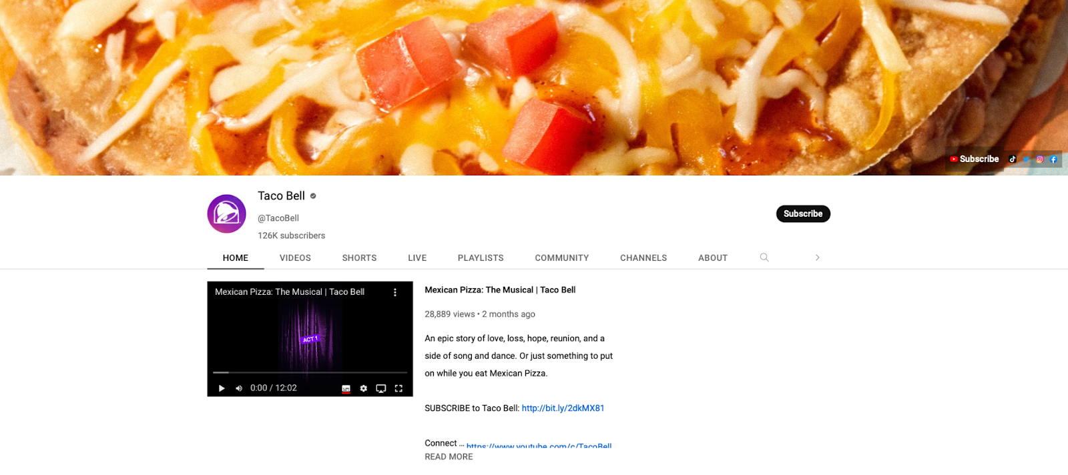Click the banner Subscribe link with YouTube logo

tap(975, 159)
